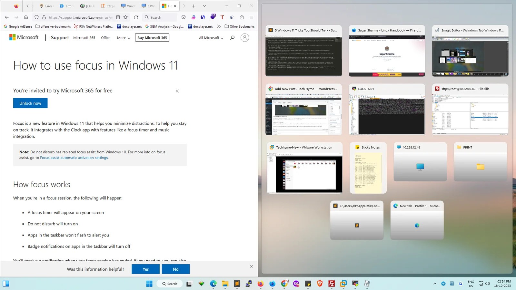Launch FileZilla from the taskbar

coord(332,284)
